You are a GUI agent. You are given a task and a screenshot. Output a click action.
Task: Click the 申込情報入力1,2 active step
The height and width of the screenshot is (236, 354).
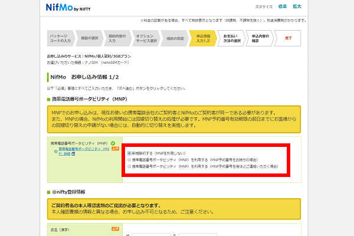[x=203, y=38]
